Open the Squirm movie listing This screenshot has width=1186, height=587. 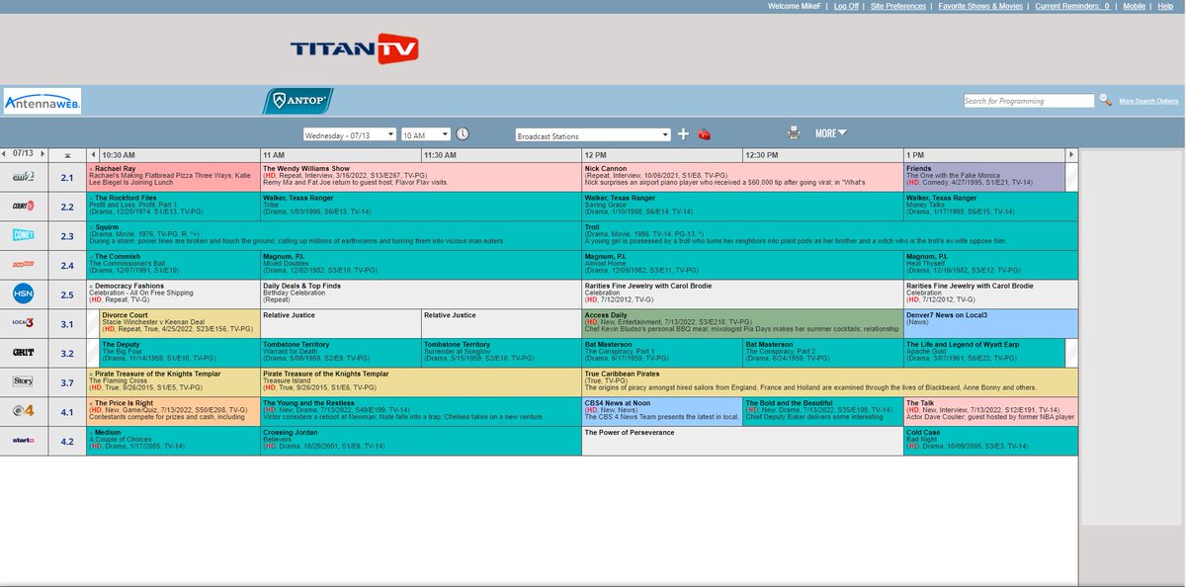click(335, 235)
